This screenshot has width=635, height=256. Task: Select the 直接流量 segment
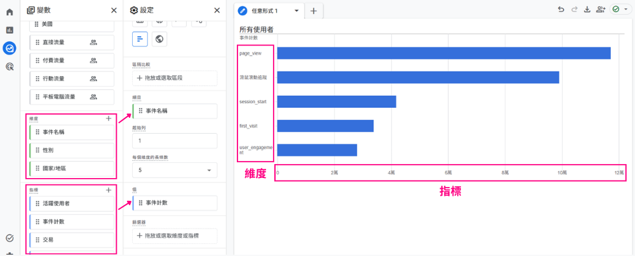coord(72,42)
